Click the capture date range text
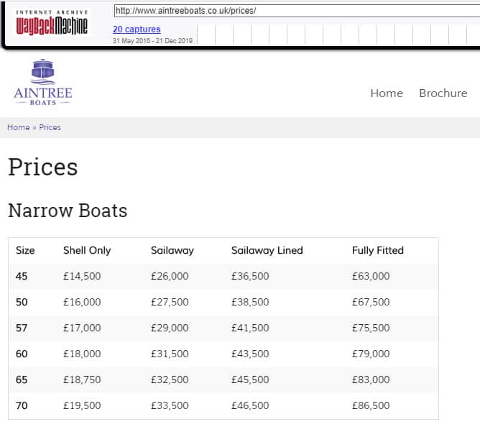This screenshot has height=432, width=480. pos(152,41)
